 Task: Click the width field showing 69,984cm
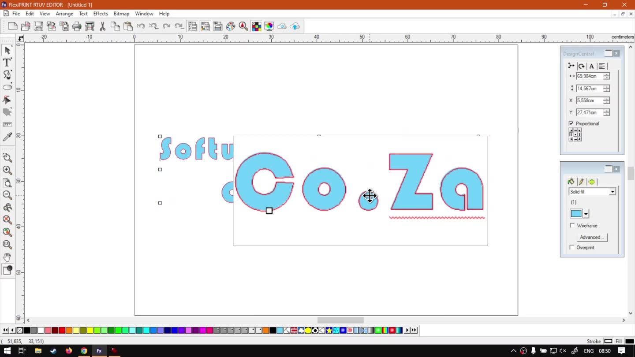[x=589, y=76]
